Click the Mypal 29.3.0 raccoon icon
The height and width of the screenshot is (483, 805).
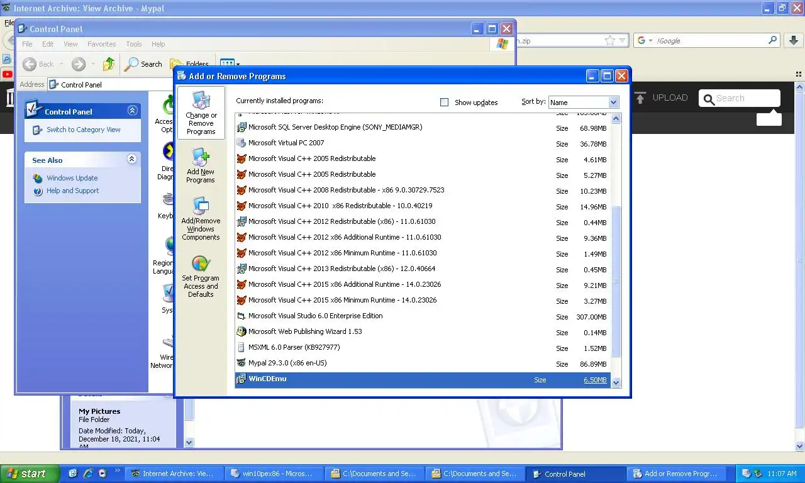pyautogui.click(x=241, y=363)
